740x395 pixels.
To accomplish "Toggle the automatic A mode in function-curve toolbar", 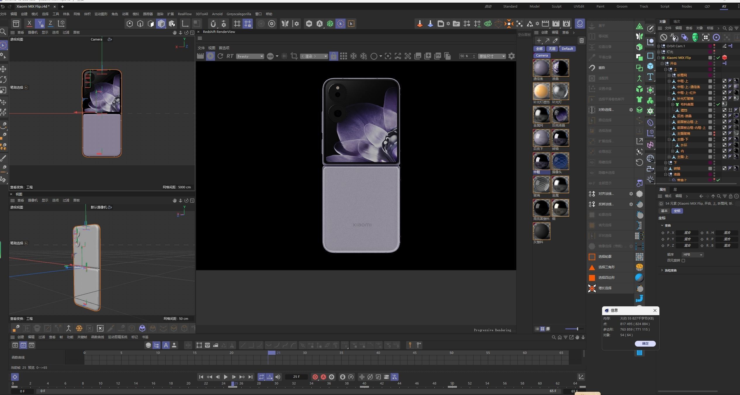I will click(x=166, y=345).
